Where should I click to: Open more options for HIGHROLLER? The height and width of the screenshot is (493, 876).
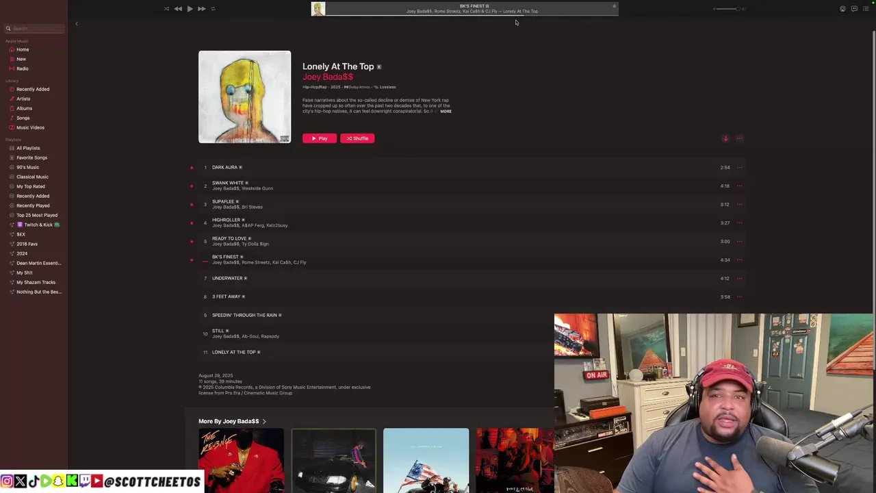[739, 223]
